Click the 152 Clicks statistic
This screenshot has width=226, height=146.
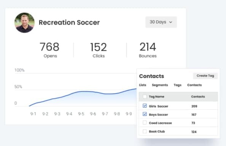[99, 50]
